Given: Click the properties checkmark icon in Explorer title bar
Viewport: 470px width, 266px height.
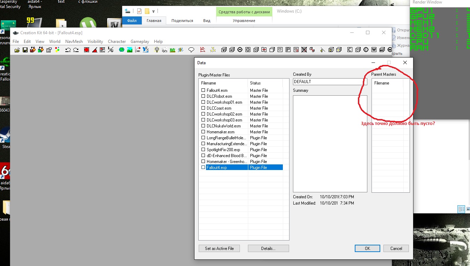Looking at the screenshot, I should (139, 11).
